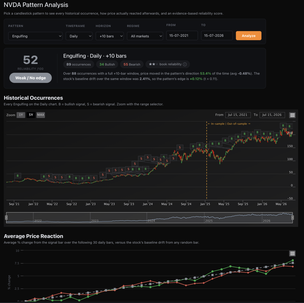Open the Regime dropdown showing All markets
The height and width of the screenshot is (303, 304).
pos(145,36)
